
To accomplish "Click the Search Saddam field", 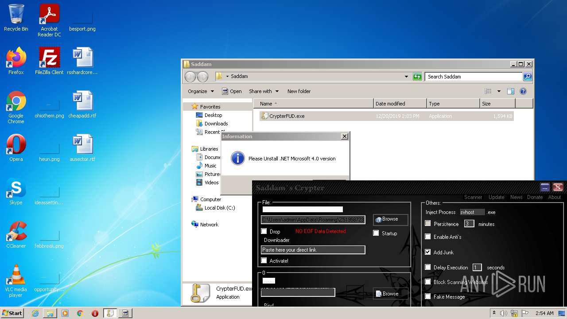I will click(474, 77).
